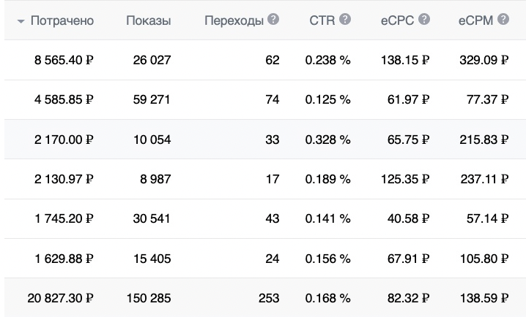Sort by Переходы column header

pyautogui.click(x=234, y=20)
